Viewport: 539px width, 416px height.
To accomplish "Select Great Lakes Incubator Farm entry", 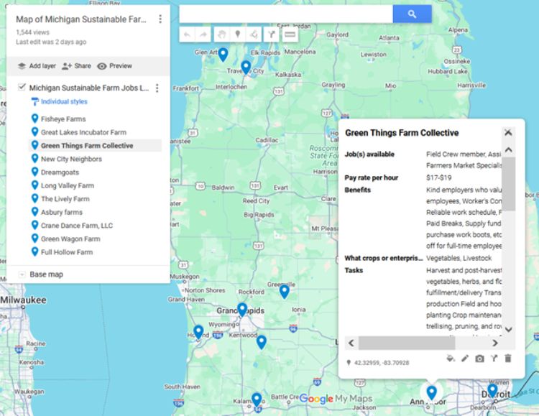I will pos(83,132).
